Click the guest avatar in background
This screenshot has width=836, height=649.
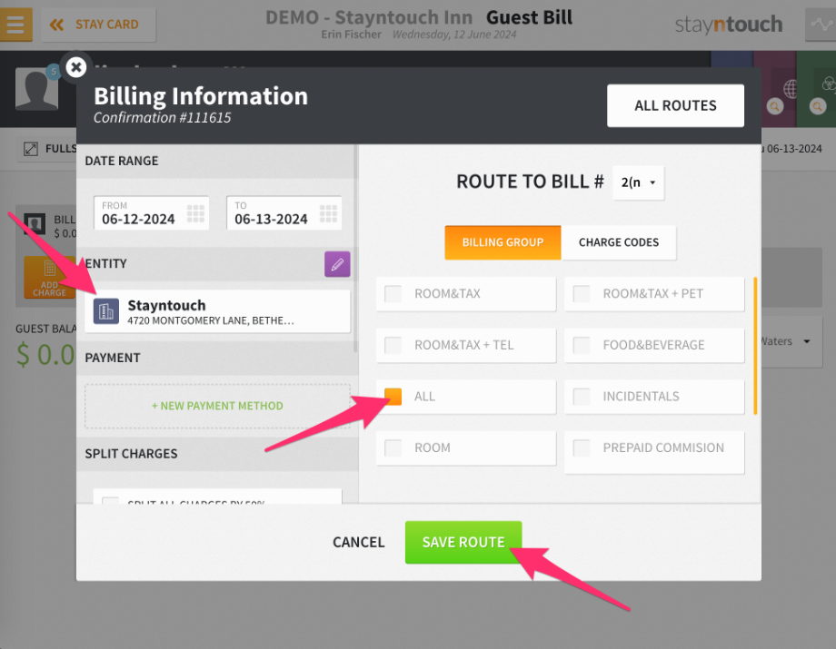coord(36,89)
